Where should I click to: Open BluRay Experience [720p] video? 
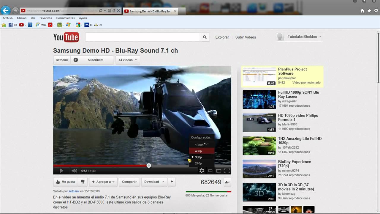coord(282,169)
